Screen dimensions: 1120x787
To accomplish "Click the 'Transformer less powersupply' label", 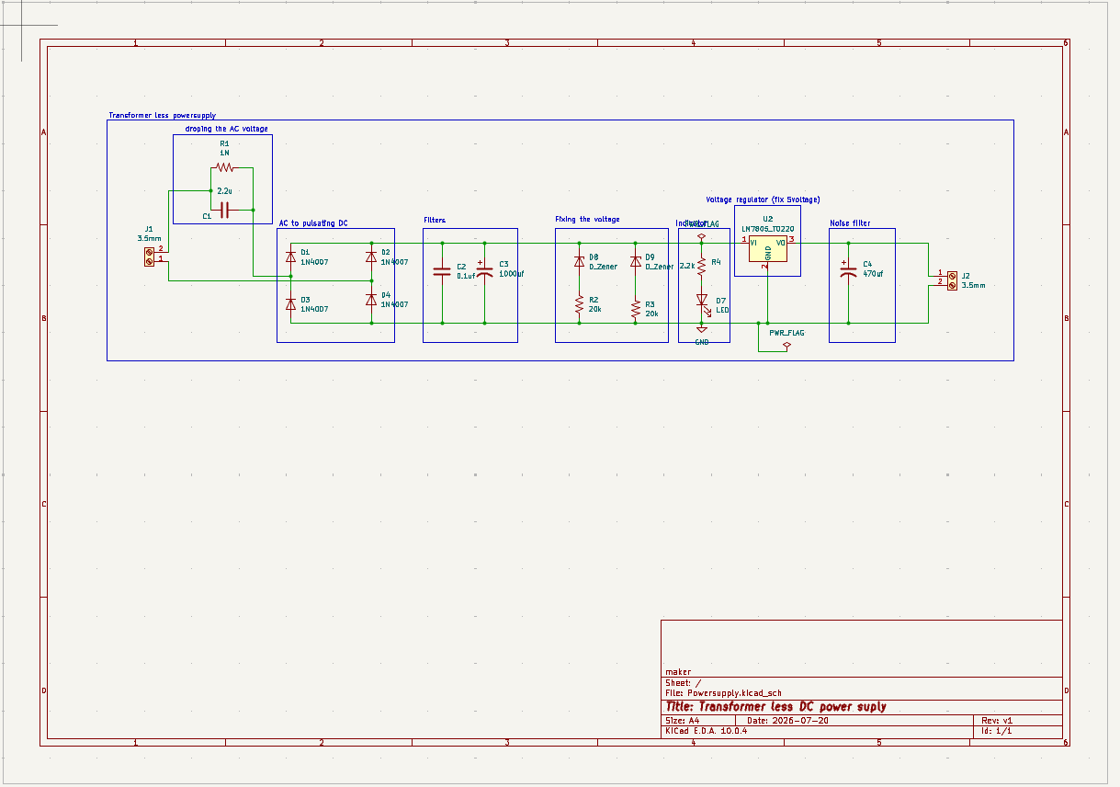I will (x=163, y=116).
